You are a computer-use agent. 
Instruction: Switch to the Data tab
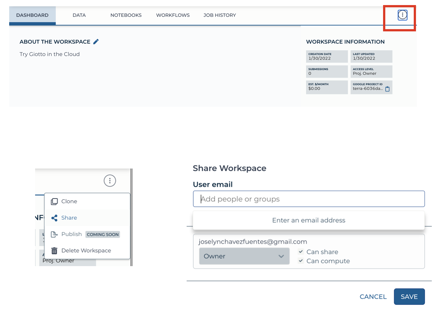click(79, 15)
